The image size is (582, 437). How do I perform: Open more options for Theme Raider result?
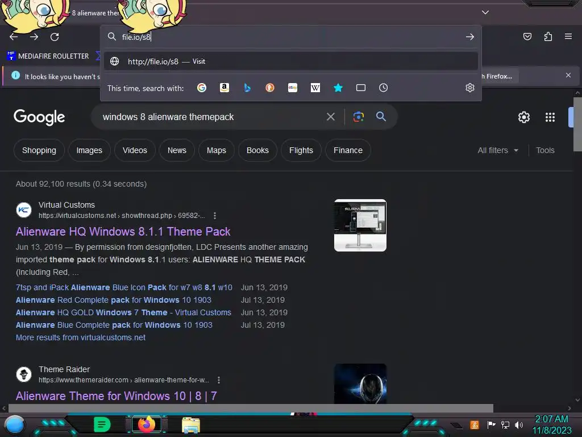[219, 380]
